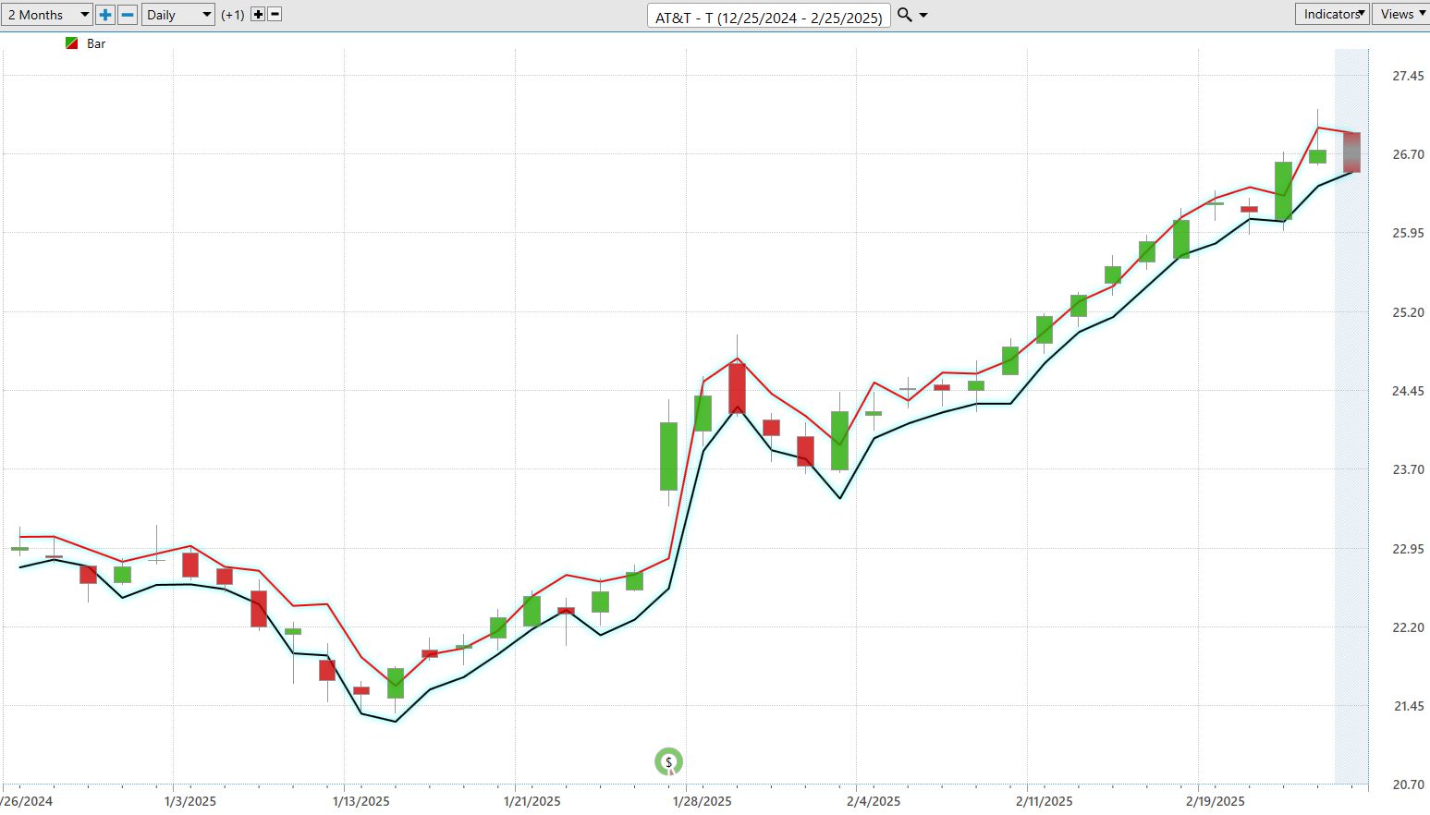Open the Daily interval dropdown
The width and height of the screenshot is (1430, 815).
[178, 15]
